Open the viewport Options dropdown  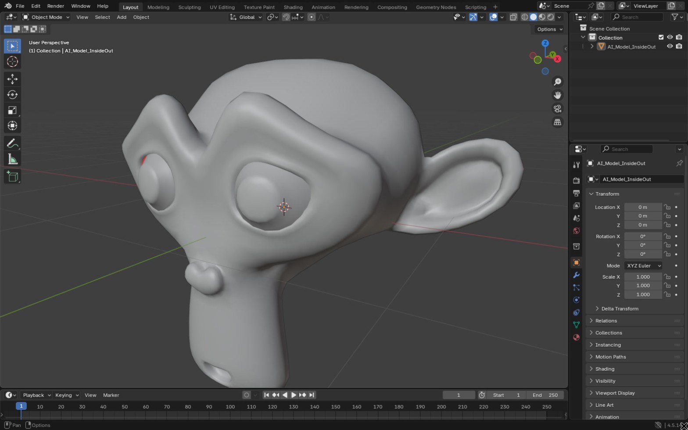coord(550,29)
